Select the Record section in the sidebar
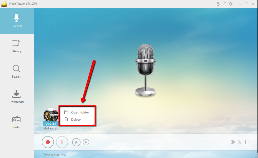Image resolution: width=258 pixels, height=158 pixels. click(16, 21)
